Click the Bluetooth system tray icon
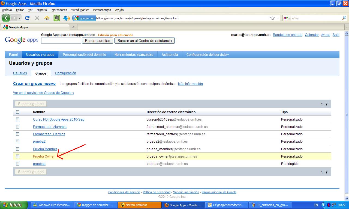The height and width of the screenshot is (209, 349). click(x=329, y=205)
